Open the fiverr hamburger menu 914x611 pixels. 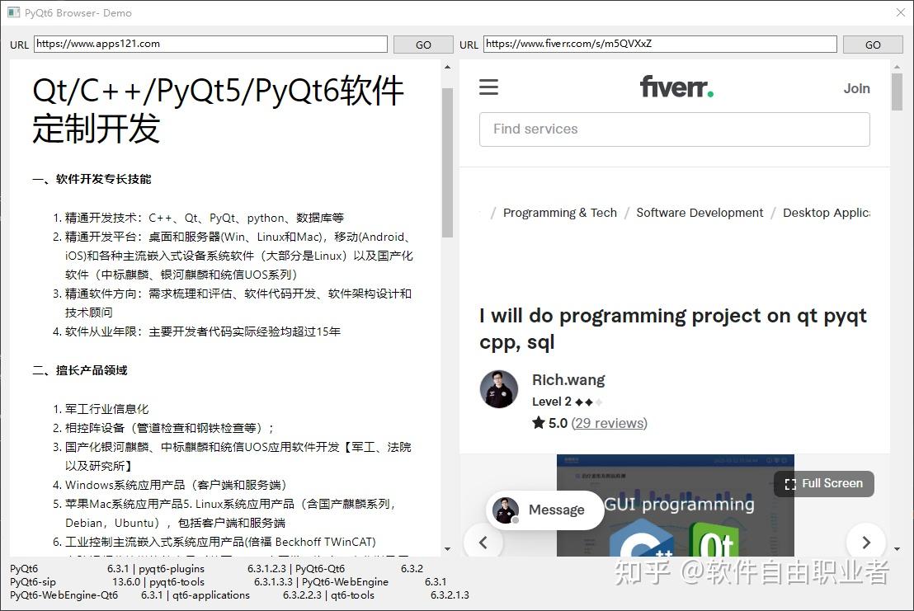488,87
